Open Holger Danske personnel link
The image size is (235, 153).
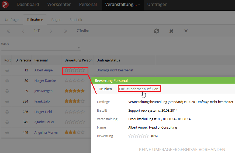(x=45, y=81)
